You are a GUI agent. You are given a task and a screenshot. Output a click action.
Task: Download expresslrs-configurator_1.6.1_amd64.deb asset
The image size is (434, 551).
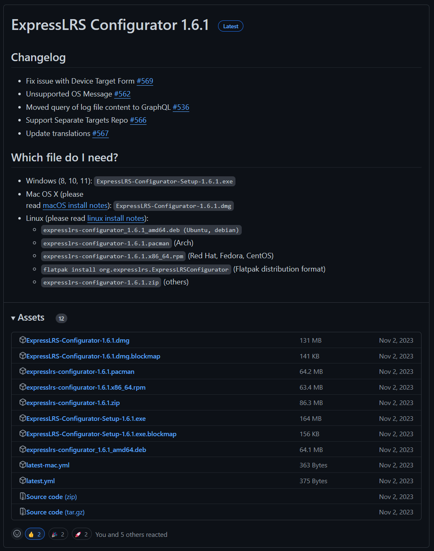86,450
